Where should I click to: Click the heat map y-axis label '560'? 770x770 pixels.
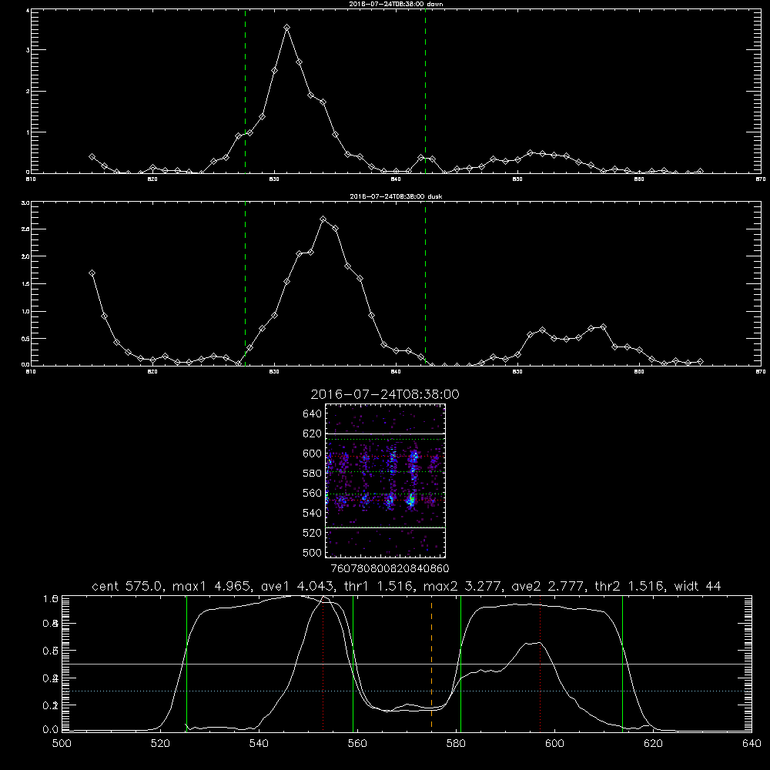point(313,494)
